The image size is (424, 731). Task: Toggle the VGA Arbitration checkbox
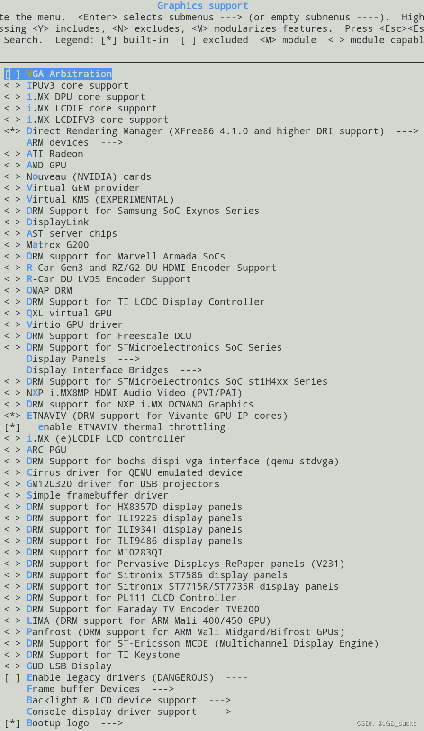[x=12, y=74]
